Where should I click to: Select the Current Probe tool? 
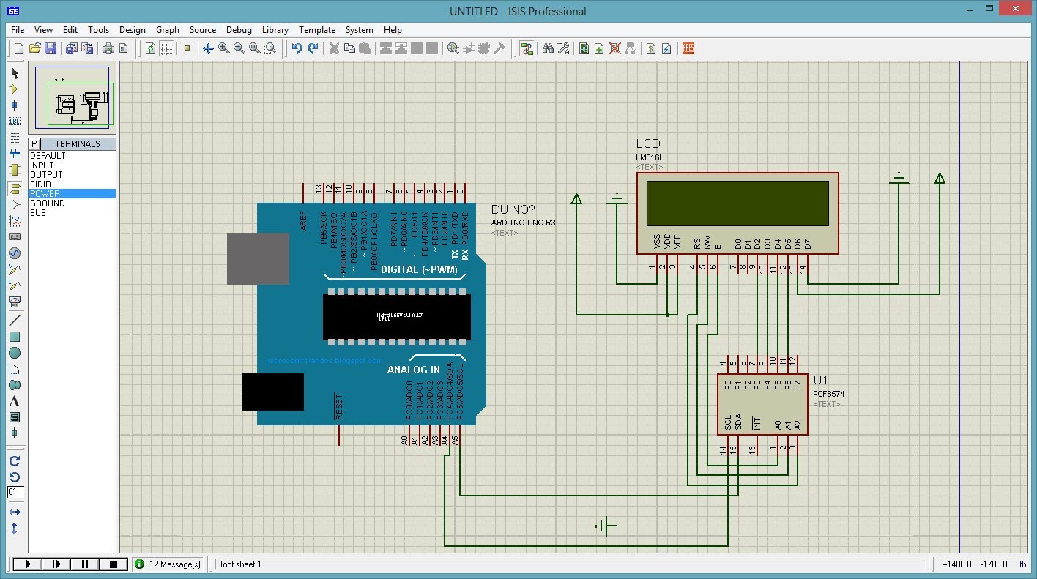[x=14, y=285]
